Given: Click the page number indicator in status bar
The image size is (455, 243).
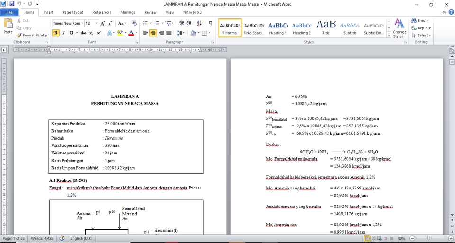Looking at the screenshot, I should (x=14, y=238).
